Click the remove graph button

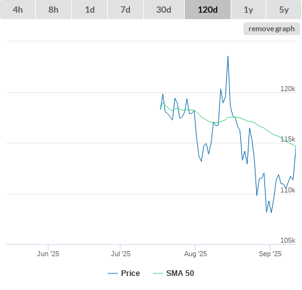tap(271, 29)
